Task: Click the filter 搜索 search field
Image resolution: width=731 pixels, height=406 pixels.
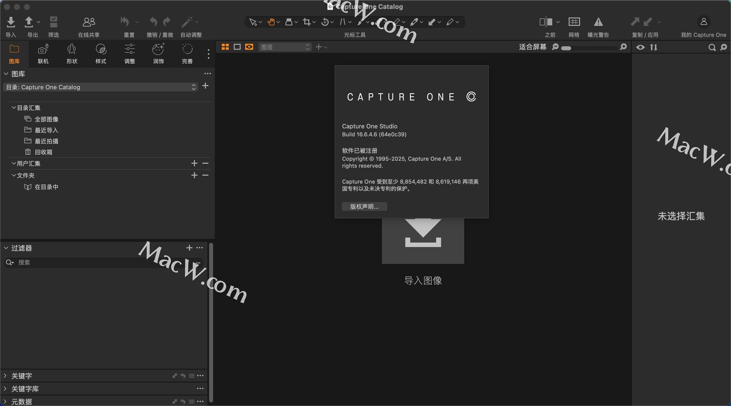Action: [x=104, y=262]
